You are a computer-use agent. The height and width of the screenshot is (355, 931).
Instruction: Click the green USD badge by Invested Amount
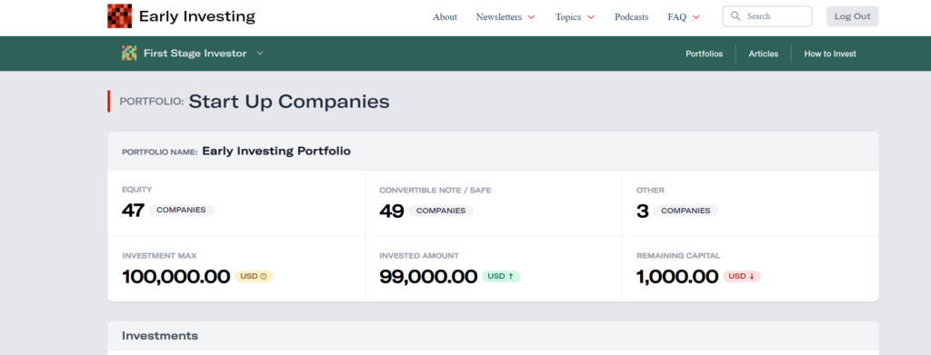[x=501, y=276]
